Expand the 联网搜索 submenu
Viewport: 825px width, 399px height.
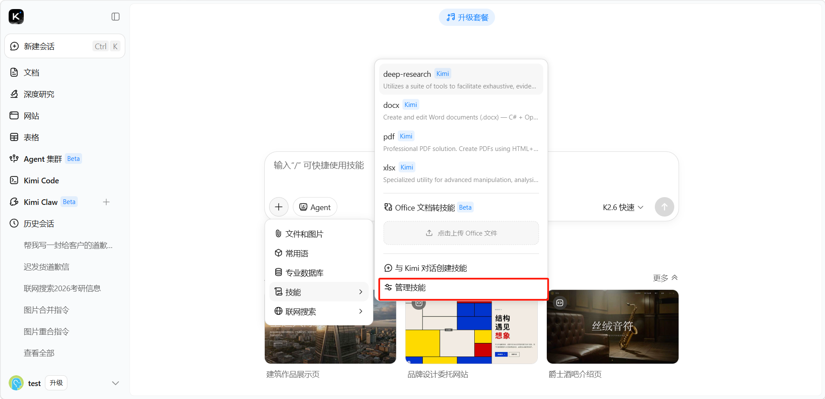click(319, 311)
